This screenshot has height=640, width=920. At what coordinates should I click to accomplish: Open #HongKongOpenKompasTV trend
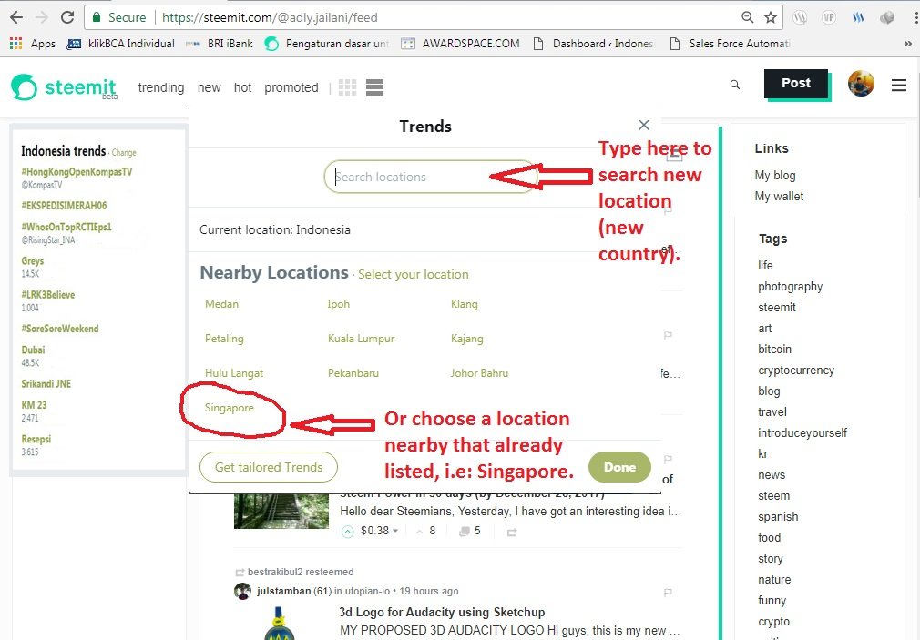(x=77, y=172)
